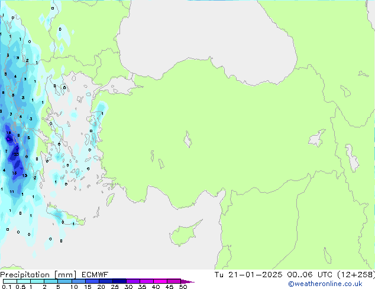Viewport: 375px width, 289px height.
Task: Click the '35' legend scale label
Action: 142,287
